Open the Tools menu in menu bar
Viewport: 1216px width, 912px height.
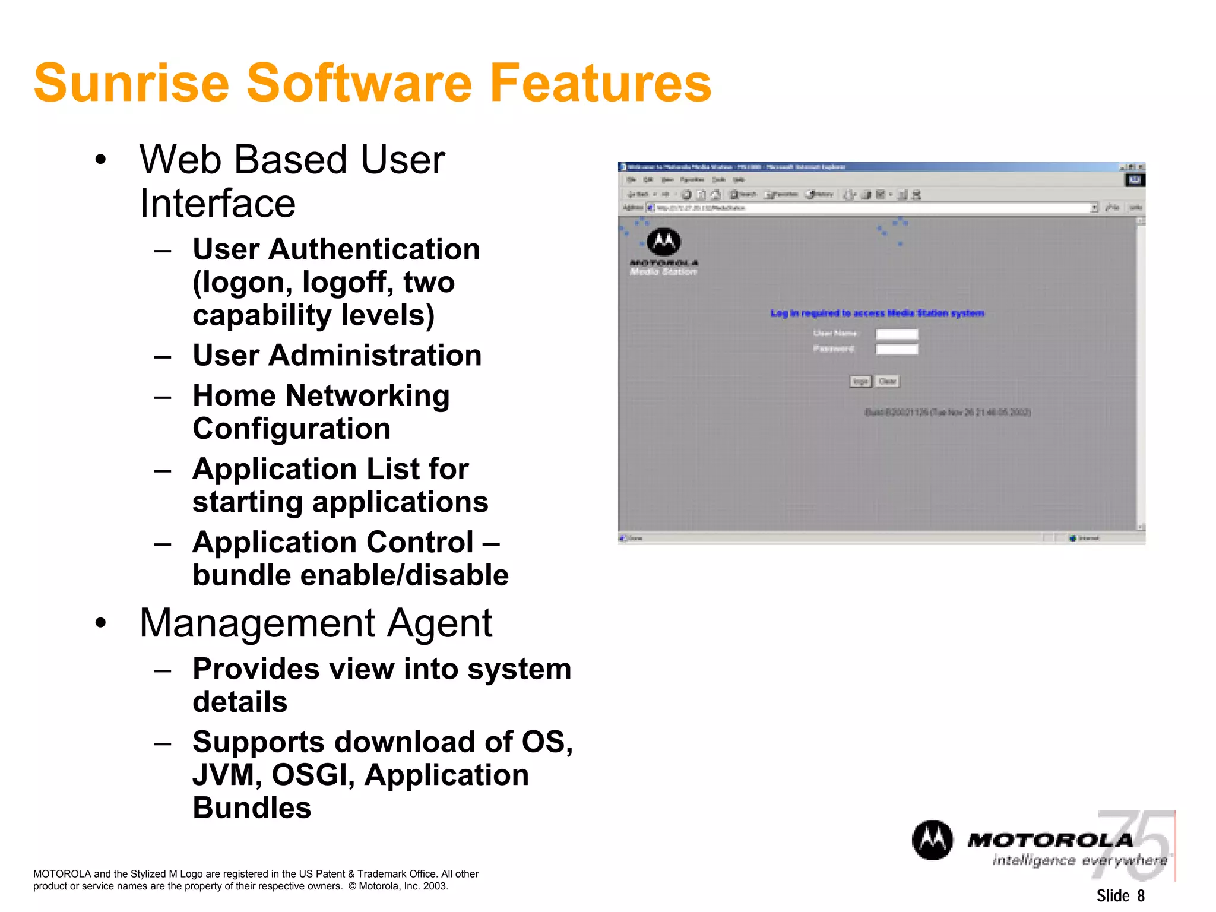(x=718, y=179)
